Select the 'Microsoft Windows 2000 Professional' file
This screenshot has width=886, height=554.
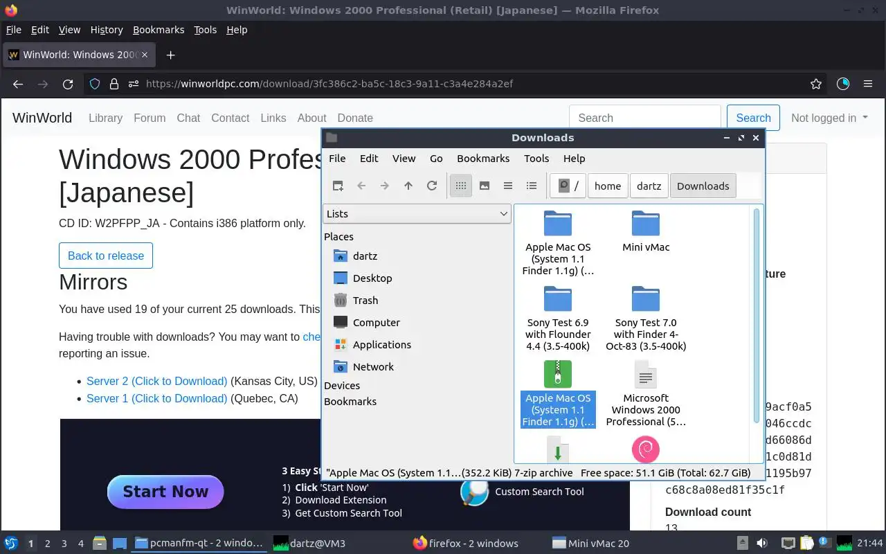(x=646, y=393)
